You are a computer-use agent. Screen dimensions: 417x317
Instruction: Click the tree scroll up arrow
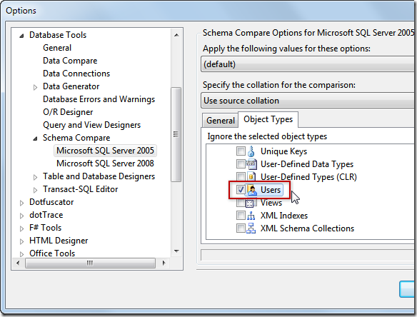[176, 35]
